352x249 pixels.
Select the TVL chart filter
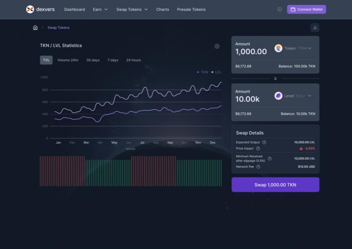tap(46, 60)
